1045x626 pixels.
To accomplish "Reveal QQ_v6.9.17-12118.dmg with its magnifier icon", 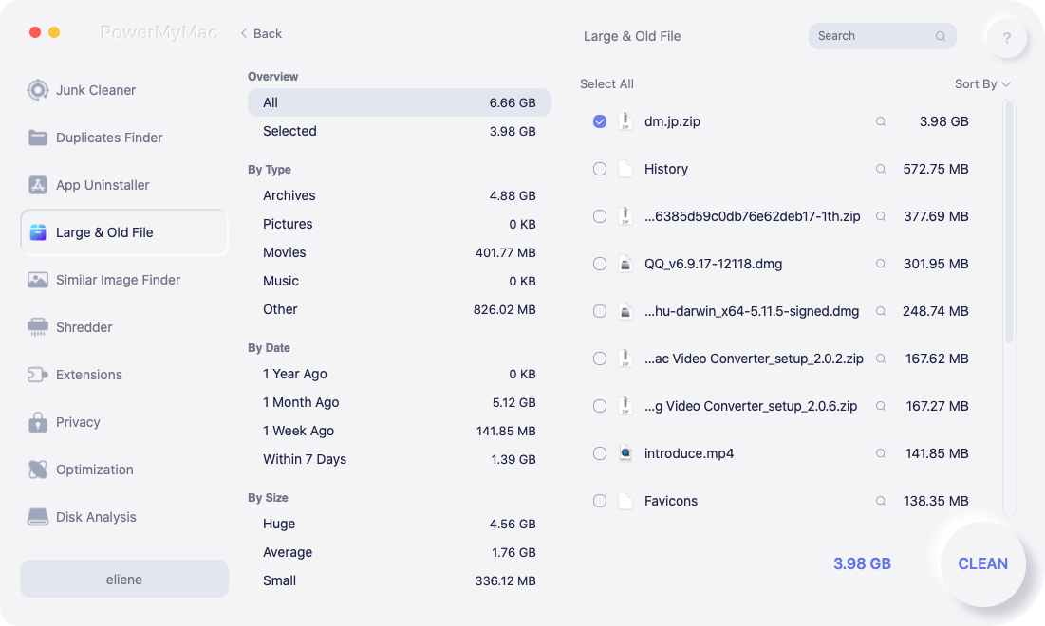I will [x=881, y=264].
